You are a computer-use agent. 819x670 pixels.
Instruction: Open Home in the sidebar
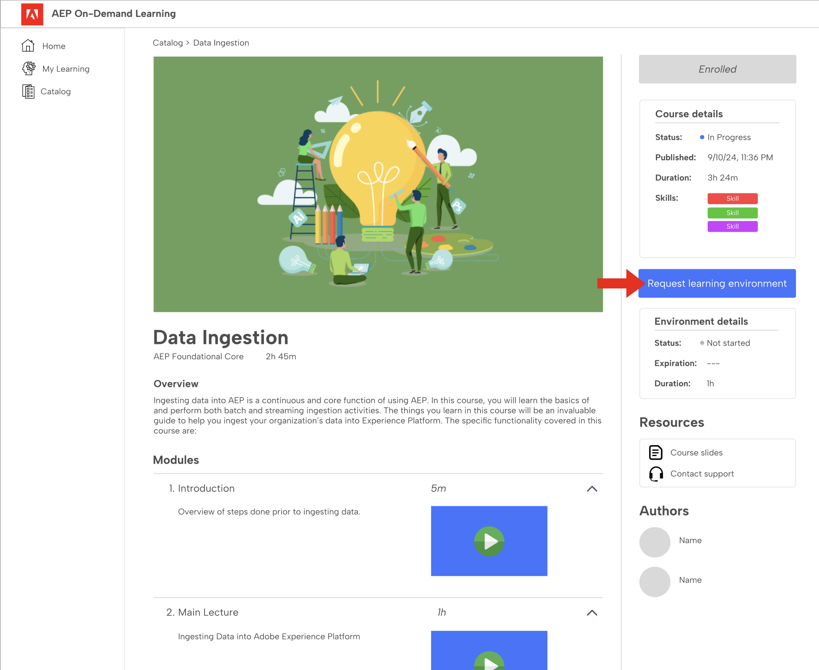click(x=54, y=46)
